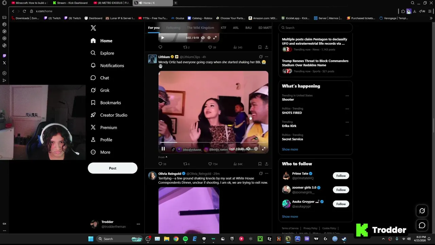
Task: Open Windows Start menu
Action: tap(91, 239)
